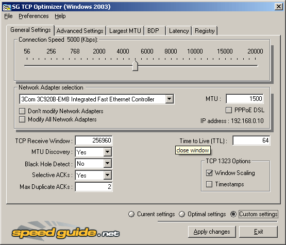Expand the Black Hole Detect dropdown
The image size is (286, 245).
pyautogui.click(x=107, y=163)
